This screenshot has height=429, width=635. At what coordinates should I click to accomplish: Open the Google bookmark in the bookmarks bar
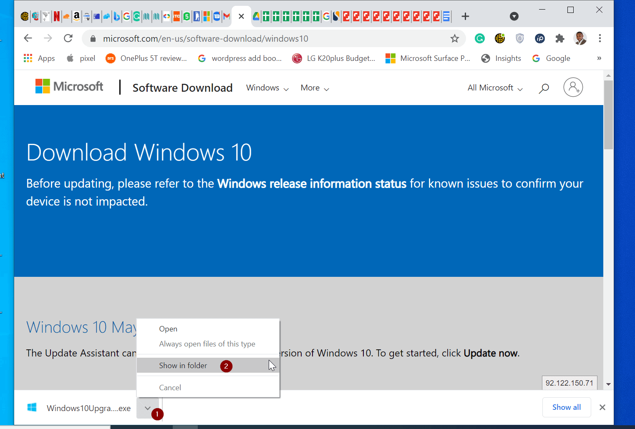[551, 58]
